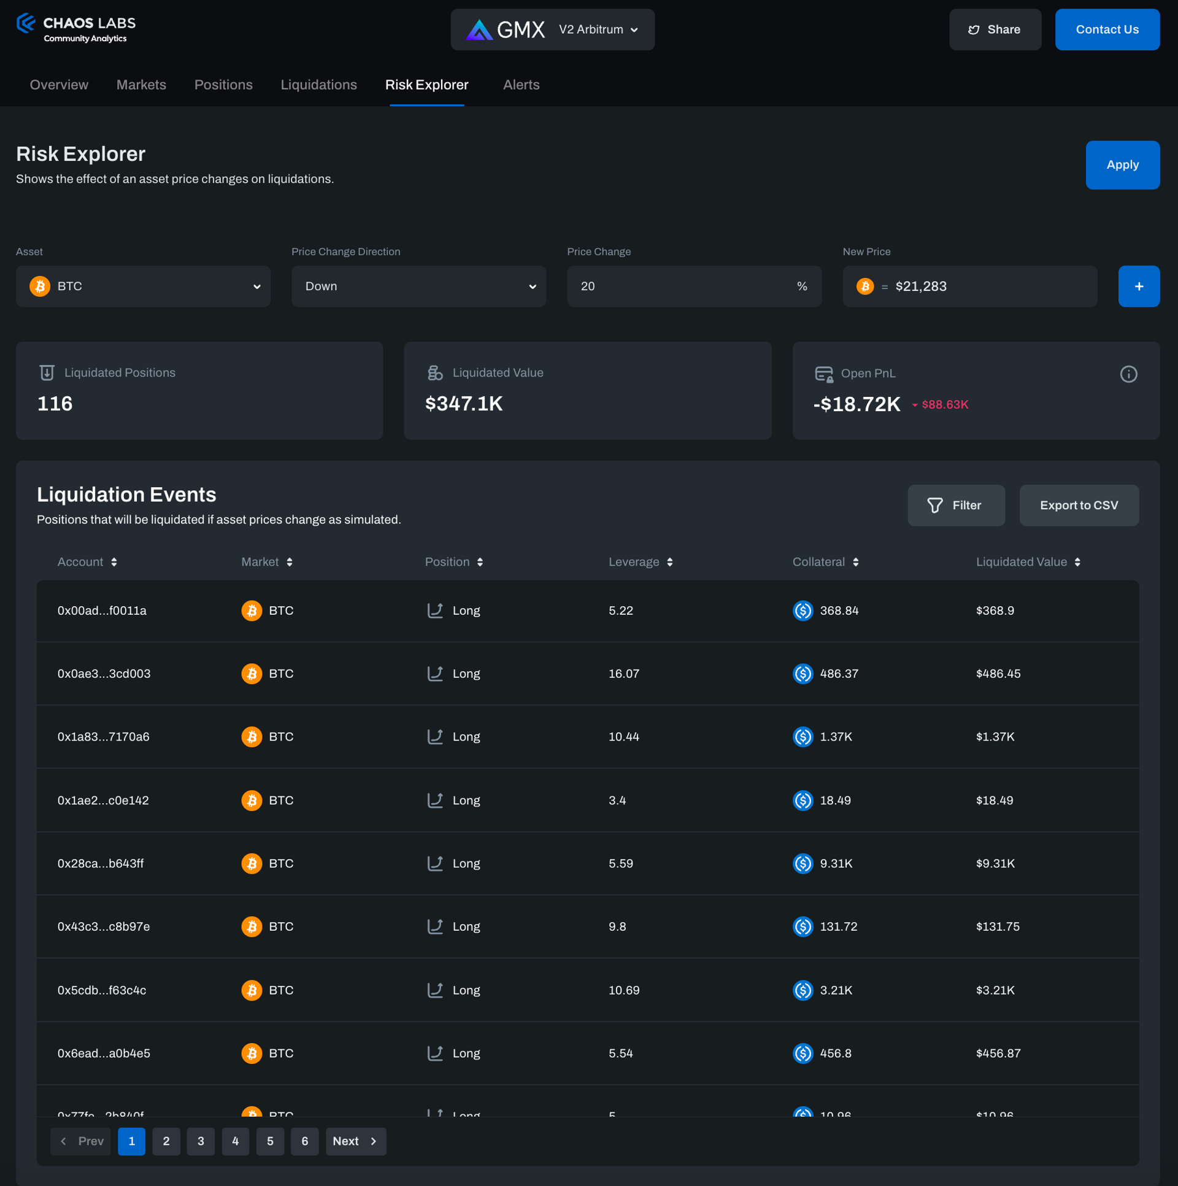This screenshot has height=1186, width=1178.
Task: Sort by Liquidated Value column arrows
Action: click(1077, 561)
